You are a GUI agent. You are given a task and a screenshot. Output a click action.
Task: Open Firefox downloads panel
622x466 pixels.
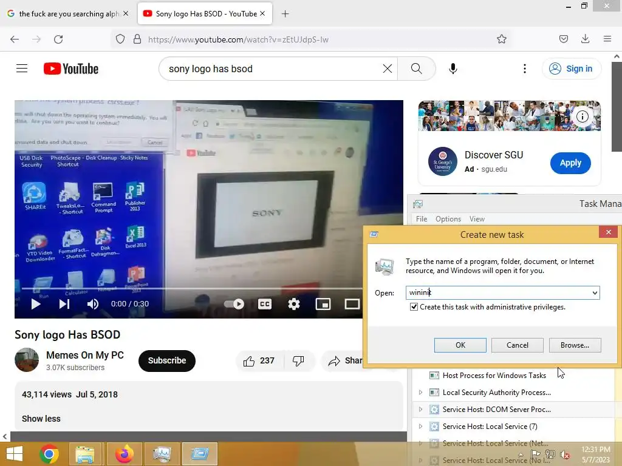click(x=585, y=39)
